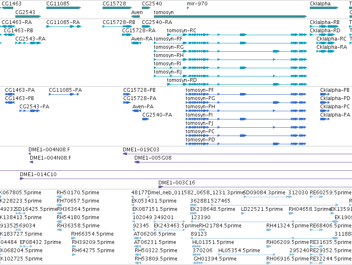
Task: Click the CkIalpha-PC protein label
Action: point(335,106)
